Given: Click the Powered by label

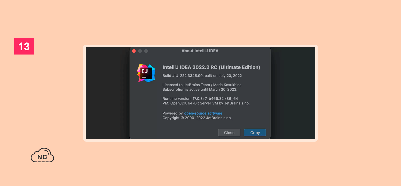Looking at the screenshot, I should [173, 113].
